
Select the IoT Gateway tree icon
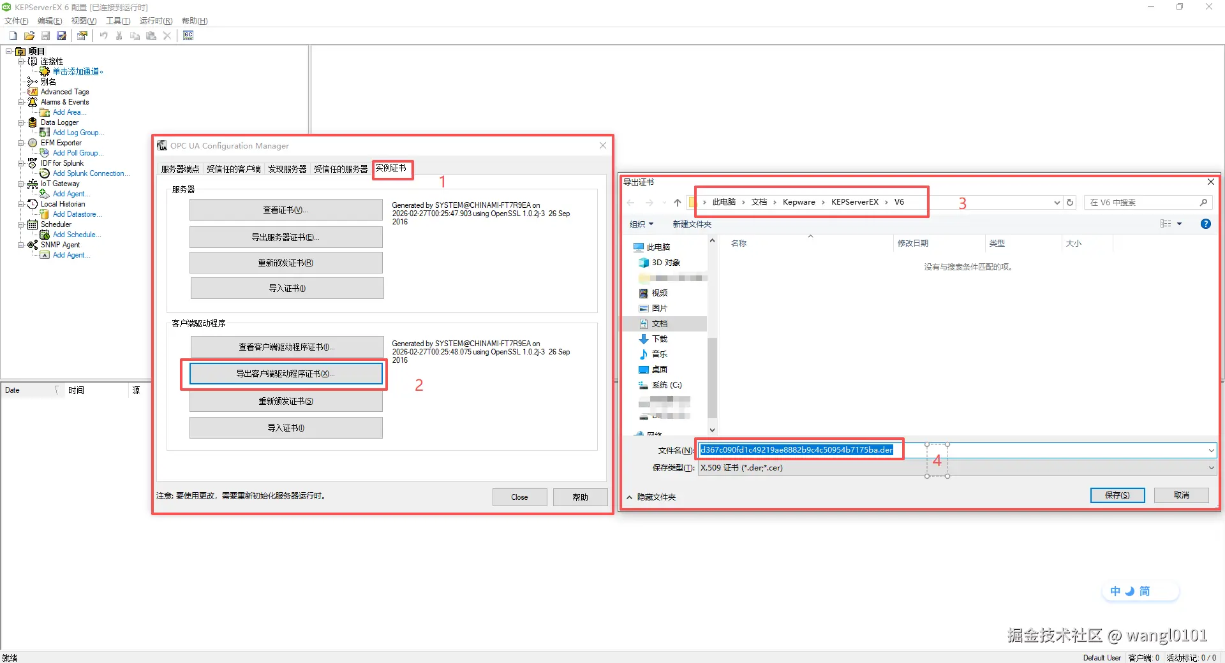tap(33, 184)
